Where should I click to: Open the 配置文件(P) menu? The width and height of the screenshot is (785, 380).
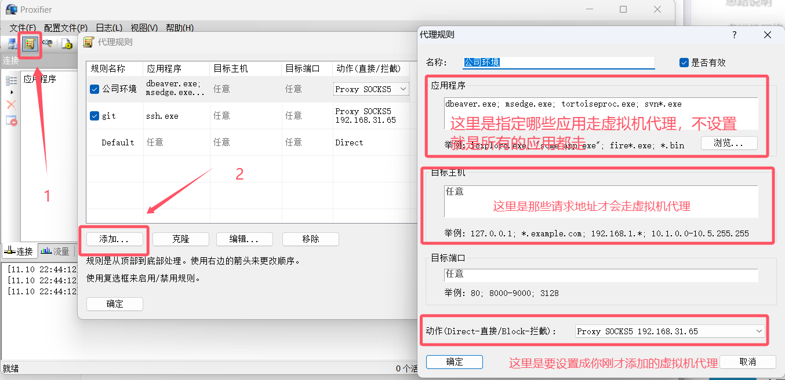66,28
